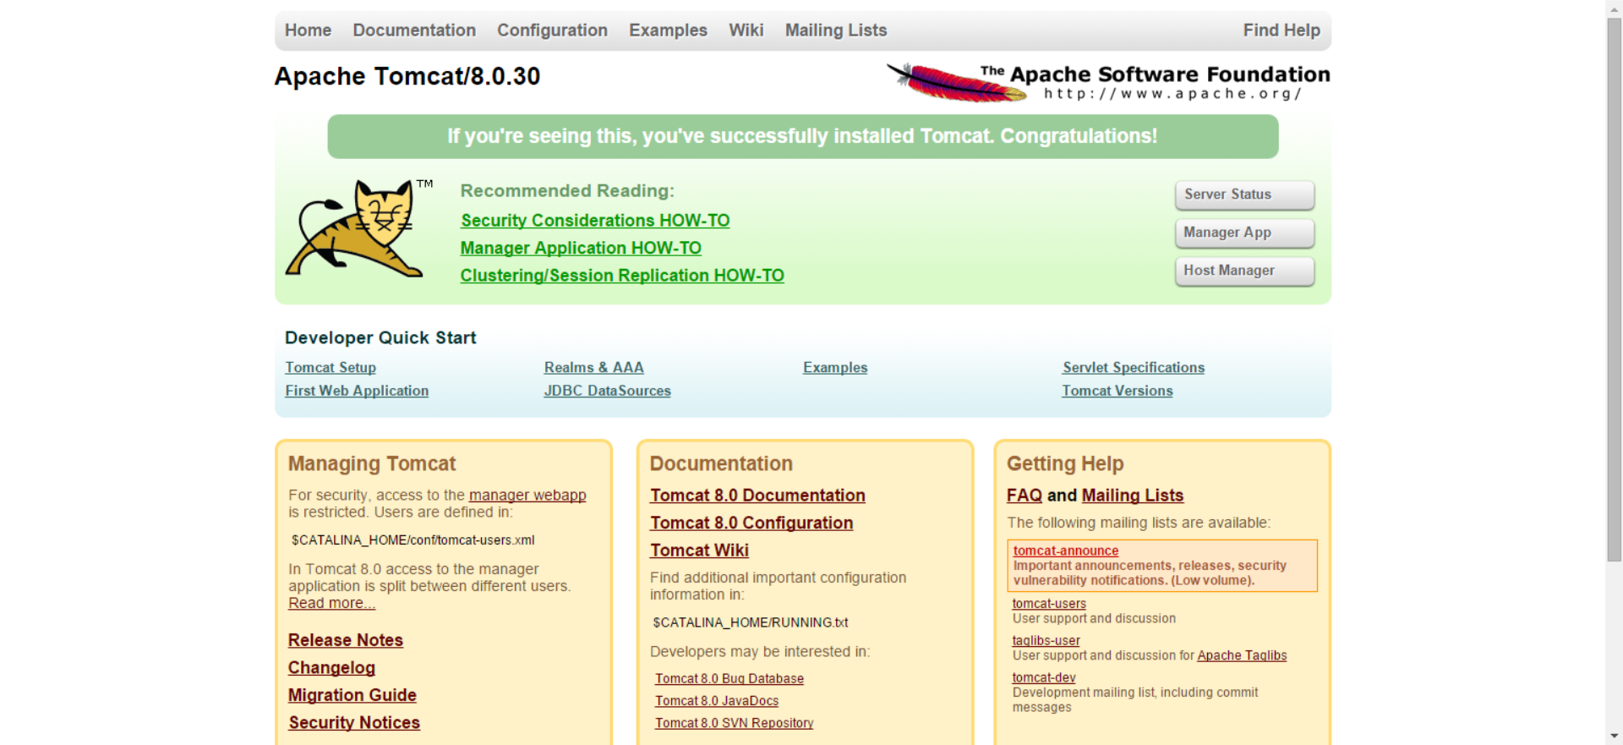Open the Security Notices link
The width and height of the screenshot is (1623, 745).
coord(354,723)
